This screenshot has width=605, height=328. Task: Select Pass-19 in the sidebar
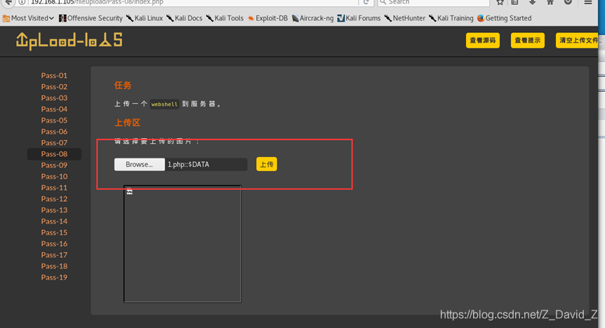[x=54, y=277]
